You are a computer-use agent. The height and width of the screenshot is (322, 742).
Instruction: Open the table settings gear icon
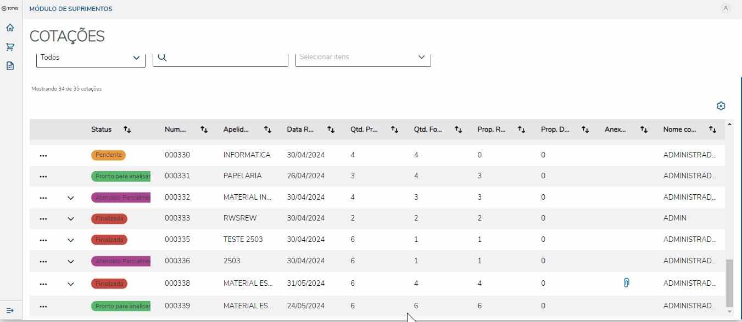click(721, 106)
